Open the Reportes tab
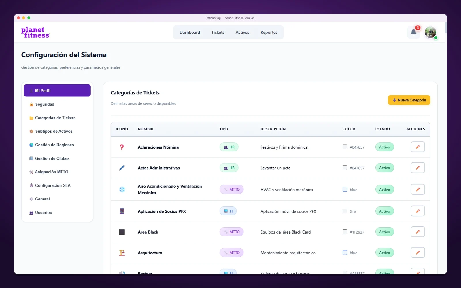This screenshot has height=288, width=461. (x=269, y=32)
